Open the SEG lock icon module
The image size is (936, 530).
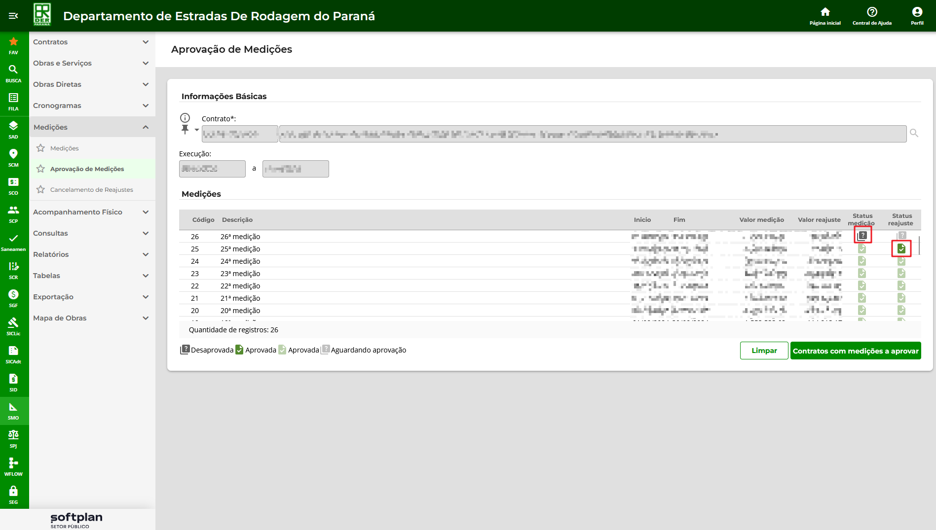(x=13, y=492)
